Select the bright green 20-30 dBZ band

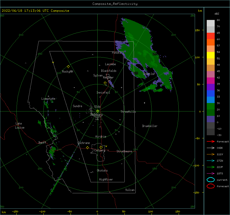click(x=211, y=106)
